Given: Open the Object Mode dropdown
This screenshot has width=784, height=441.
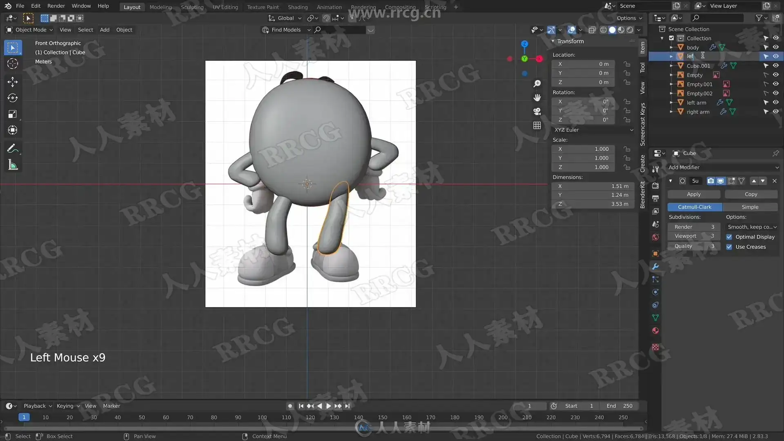Looking at the screenshot, I should click(x=30, y=30).
